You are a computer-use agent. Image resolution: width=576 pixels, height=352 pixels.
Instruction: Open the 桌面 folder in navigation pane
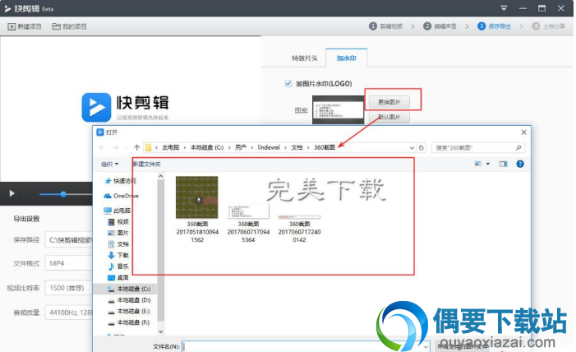click(118, 277)
